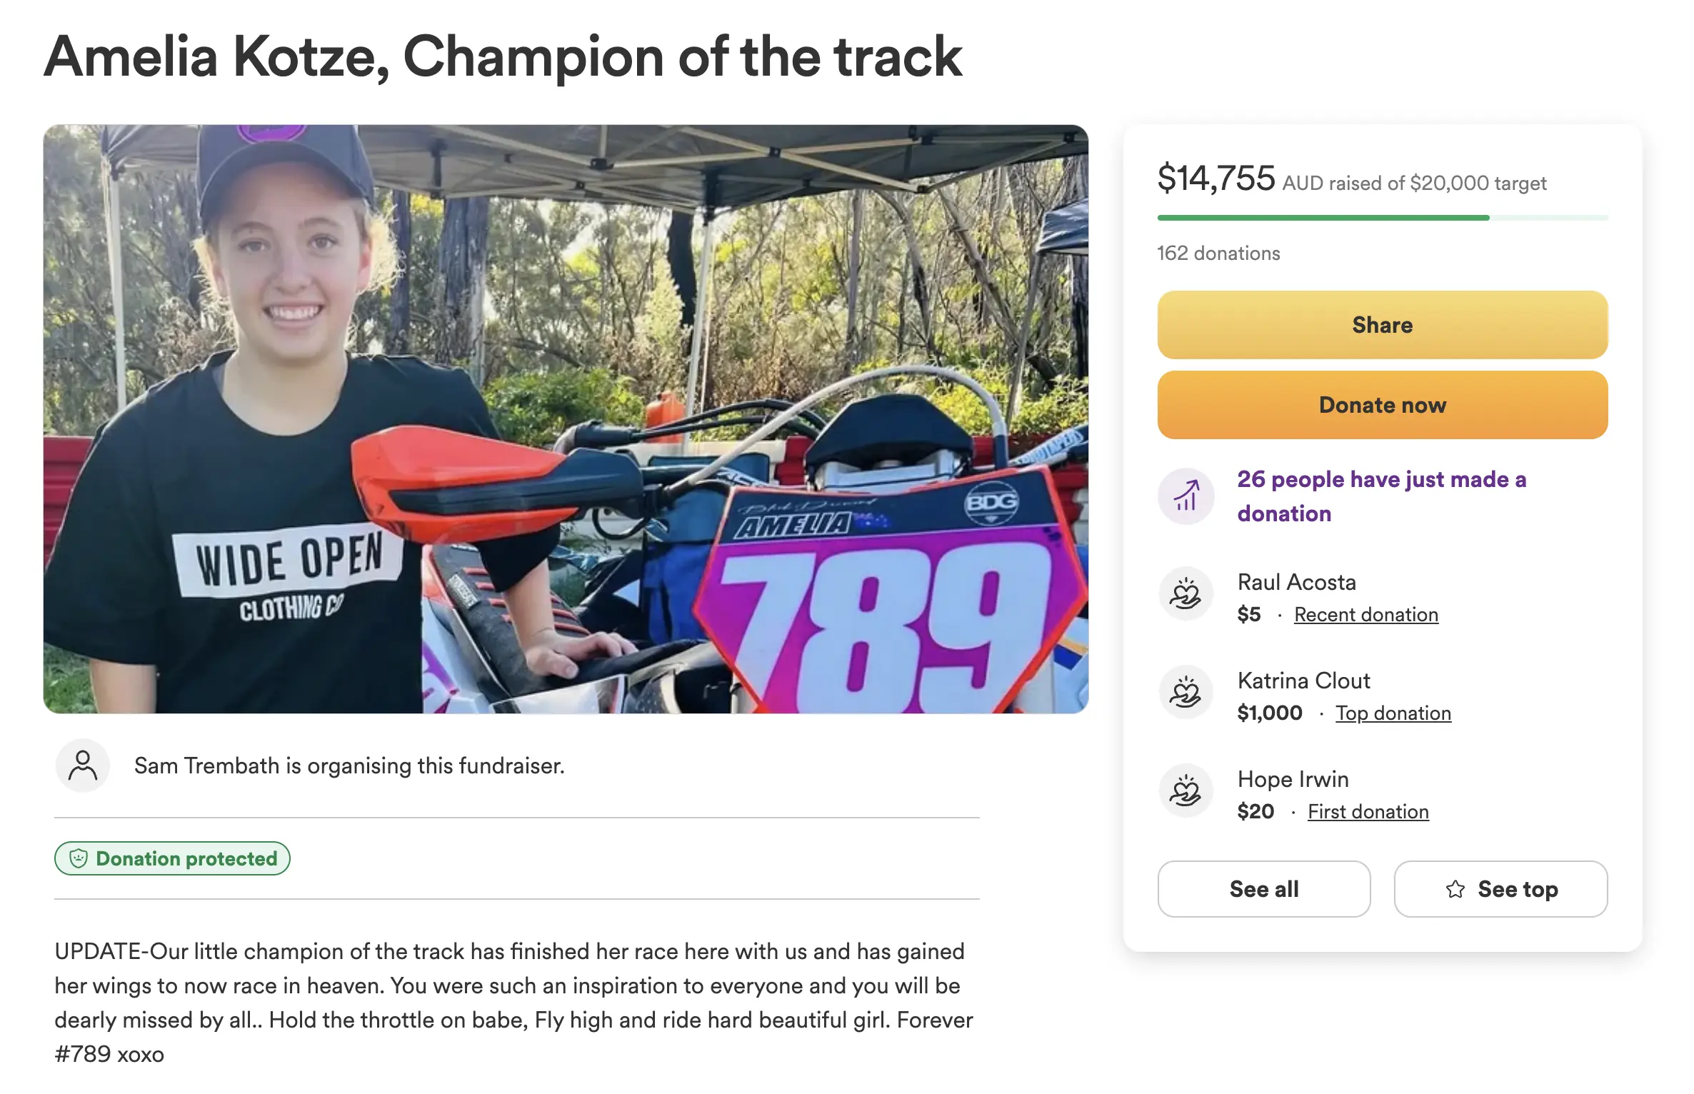This screenshot has width=1694, height=1094.
Task: Click the trending chart icon beside donation notice
Action: 1186,496
